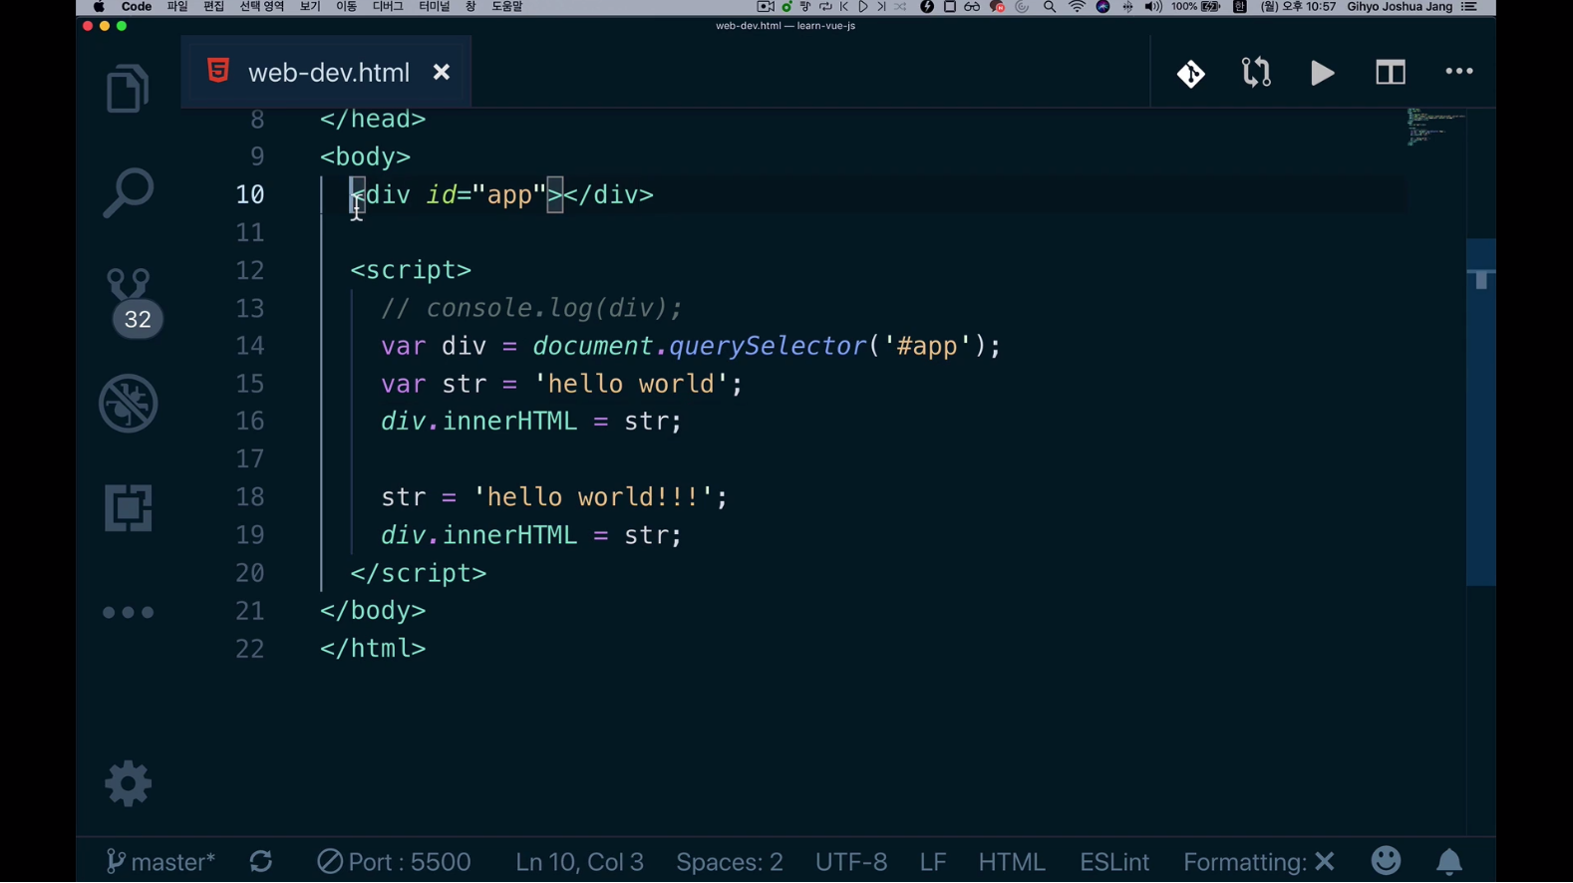The height and width of the screenshot is (883, 1573).
Task: Click Ln 10, Col 3 position indicator
Action: pos(579,862)
